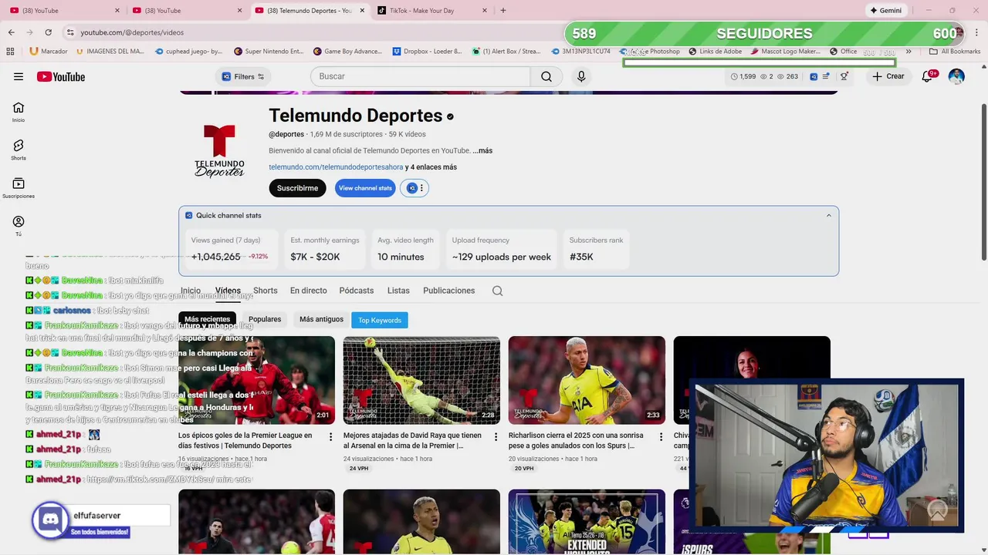Open Shorts in the left sidebar
The height and width of the screenshot is (555, 988).
[19, 150]
